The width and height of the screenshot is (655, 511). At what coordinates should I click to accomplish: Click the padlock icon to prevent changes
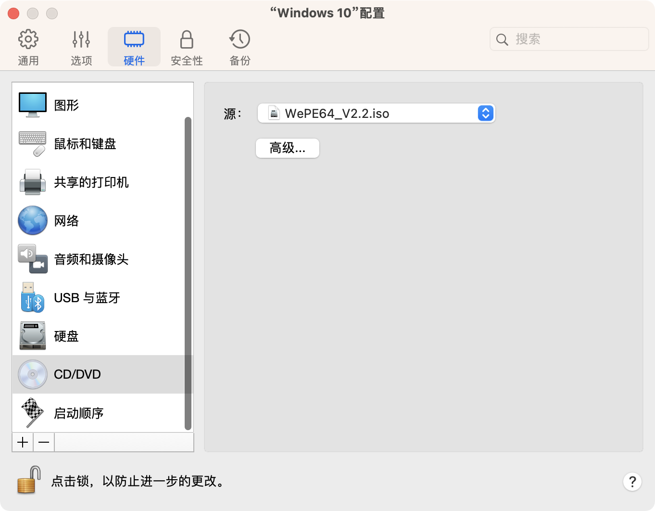click(x=29, y=480)
